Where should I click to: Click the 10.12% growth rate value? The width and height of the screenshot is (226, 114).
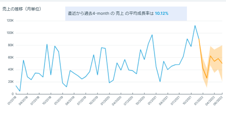coord(162,14)
